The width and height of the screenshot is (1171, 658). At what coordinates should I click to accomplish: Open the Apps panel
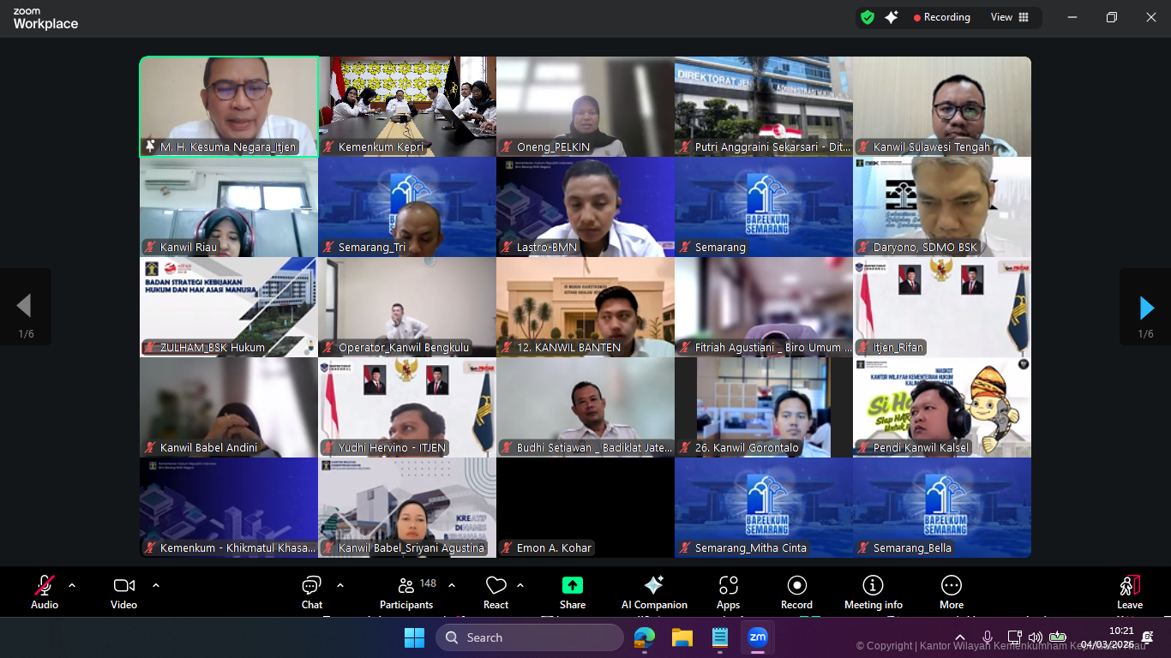tap(728, 592)
